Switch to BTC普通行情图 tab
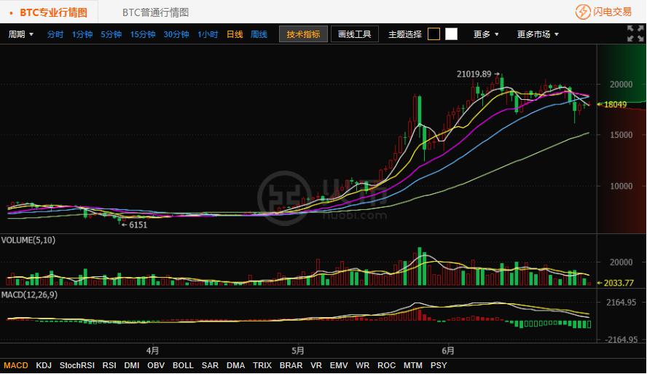 [155, 12]
